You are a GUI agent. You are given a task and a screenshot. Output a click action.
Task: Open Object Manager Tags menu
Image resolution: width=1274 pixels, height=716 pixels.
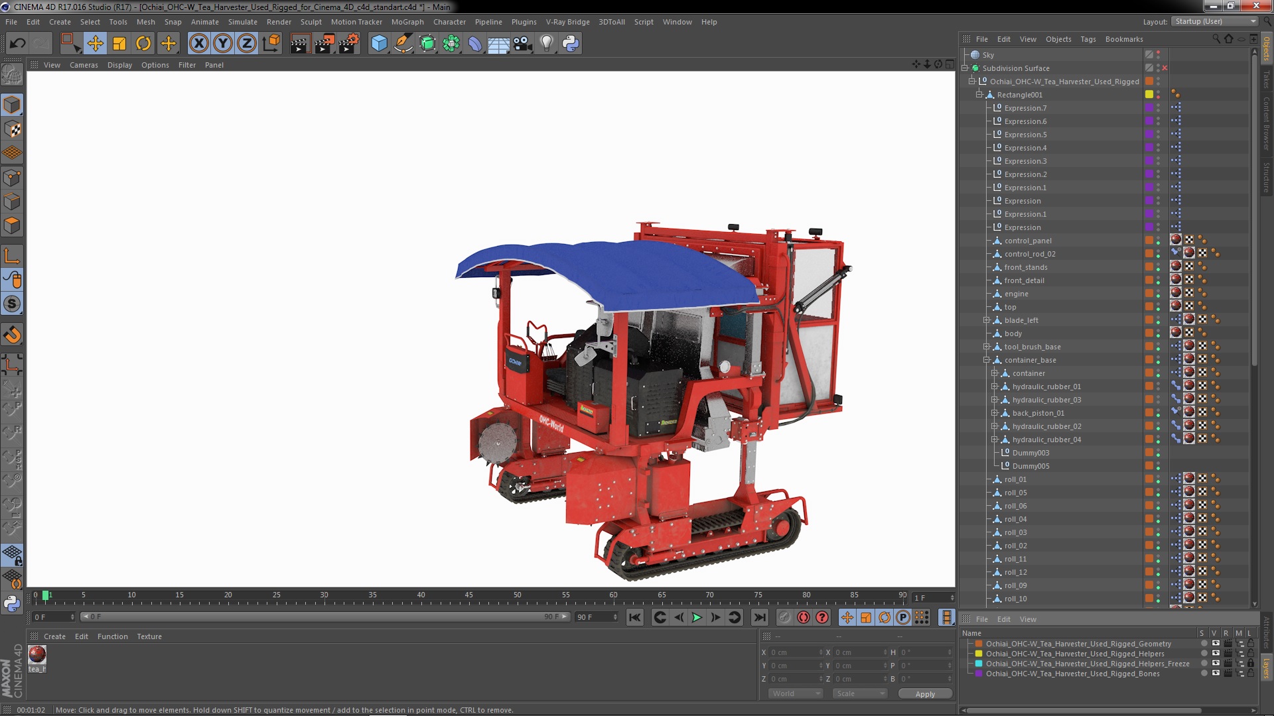[1088, 39]
